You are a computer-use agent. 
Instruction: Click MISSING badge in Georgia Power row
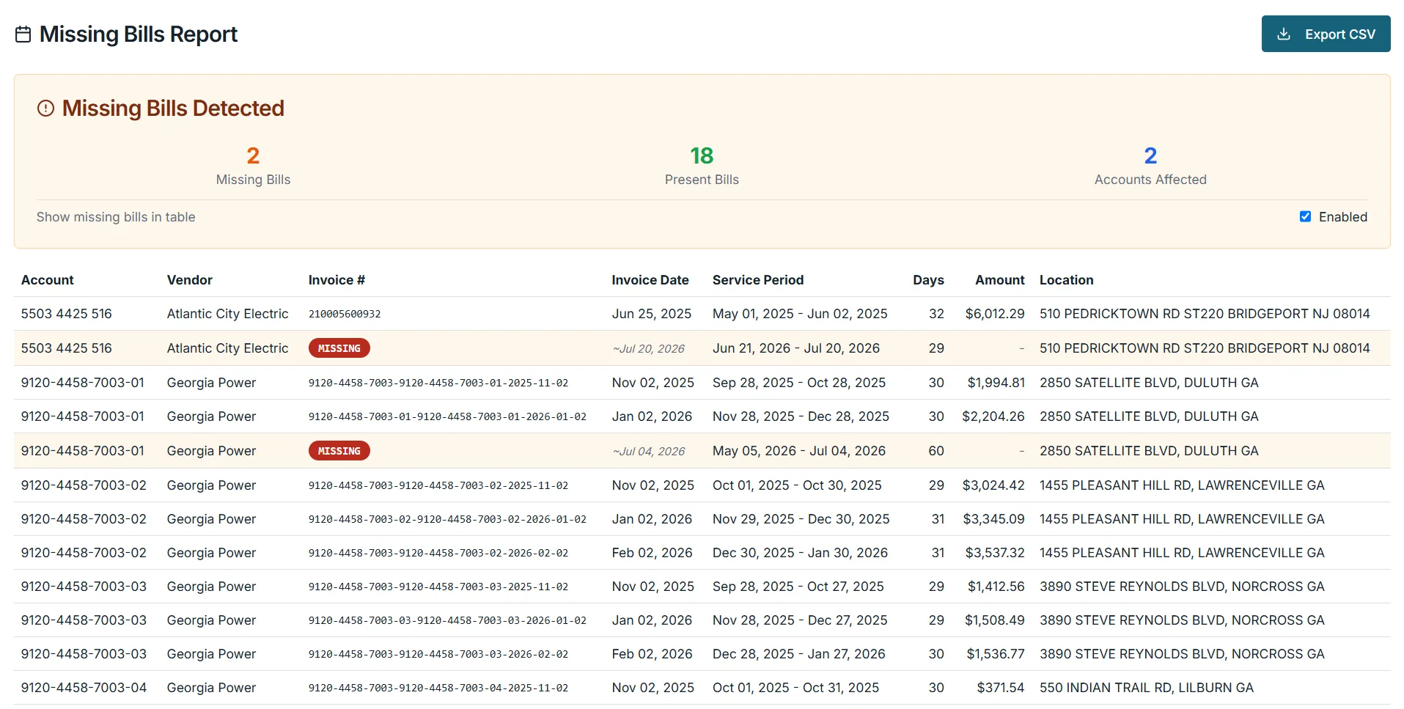(339, 451)
